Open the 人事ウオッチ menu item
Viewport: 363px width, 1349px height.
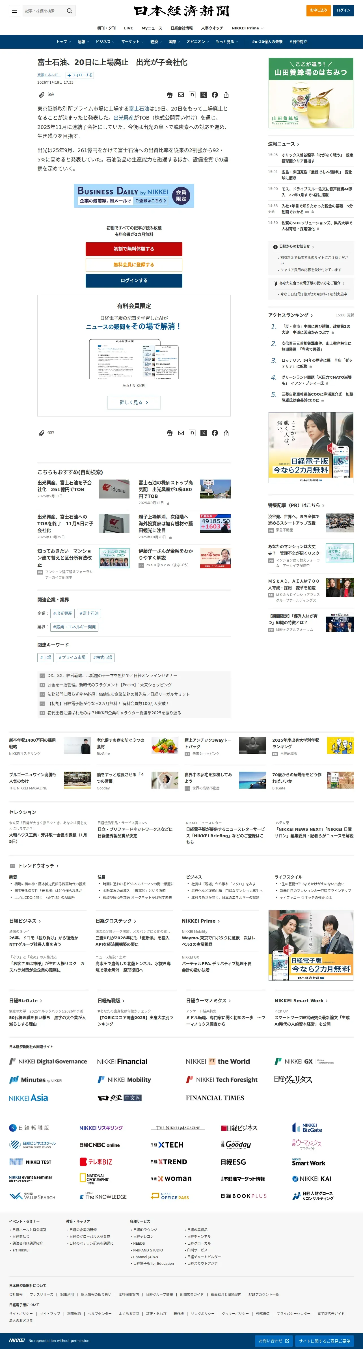212,28
